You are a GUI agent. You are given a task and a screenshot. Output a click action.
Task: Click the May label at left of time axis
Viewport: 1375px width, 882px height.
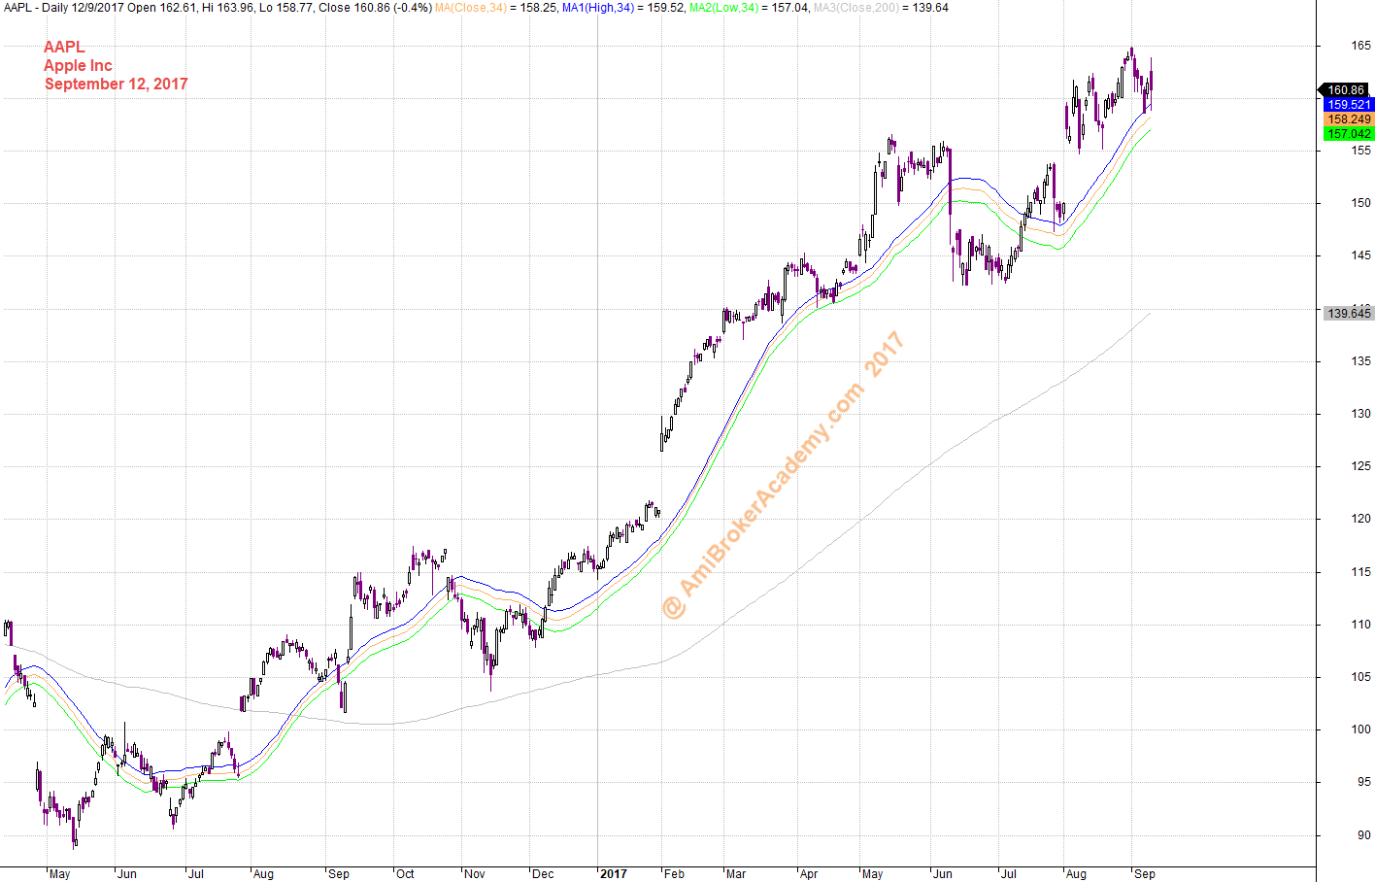[x=59, y=874]
